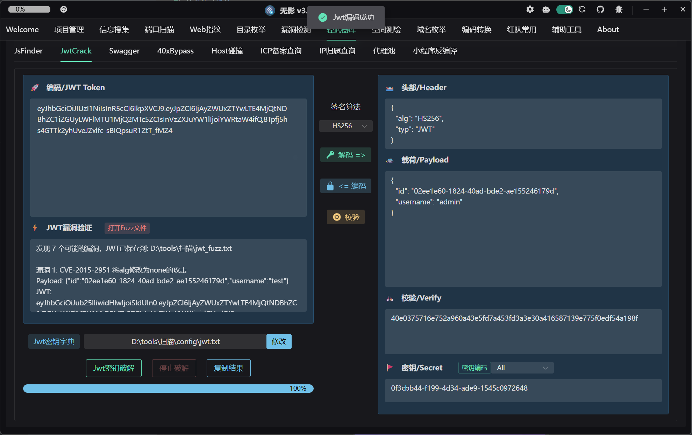692x435 pixels.
Task: Click the 解码 => decode button
Action: [x=345, y=155]
